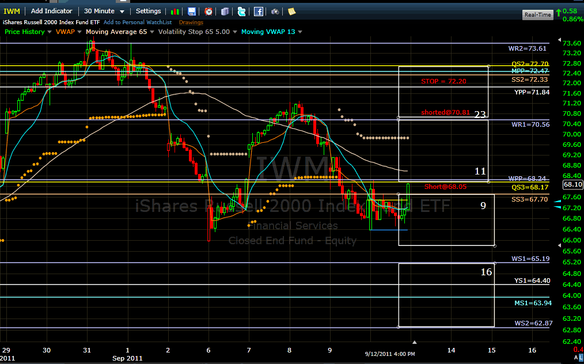The height and width of the screenshot is (364, 584).
Task: Open the 30 Minute timeframe dropdown
Action: click(104, 11)
